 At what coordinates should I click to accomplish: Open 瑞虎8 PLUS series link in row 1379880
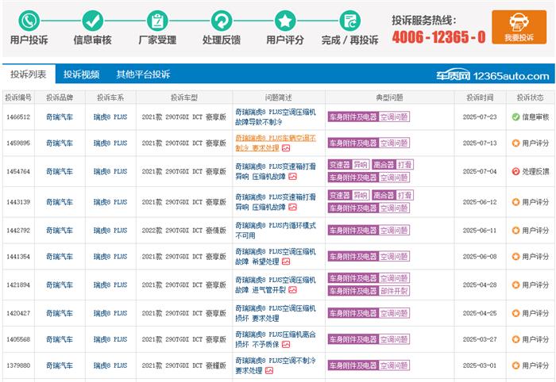coord(110,365)
